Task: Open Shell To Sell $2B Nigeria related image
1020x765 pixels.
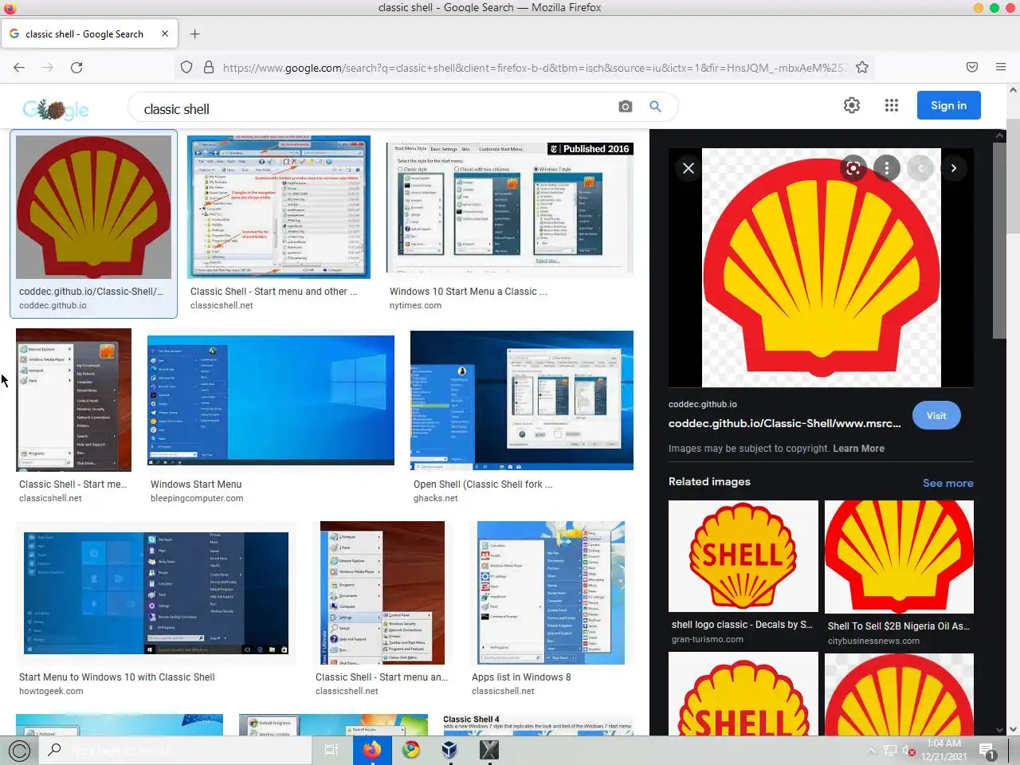Action: tap(899, 557)
